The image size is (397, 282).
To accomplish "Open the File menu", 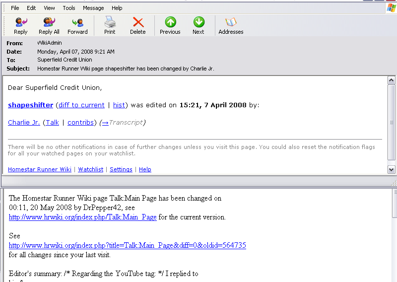I will pos(15,8).
